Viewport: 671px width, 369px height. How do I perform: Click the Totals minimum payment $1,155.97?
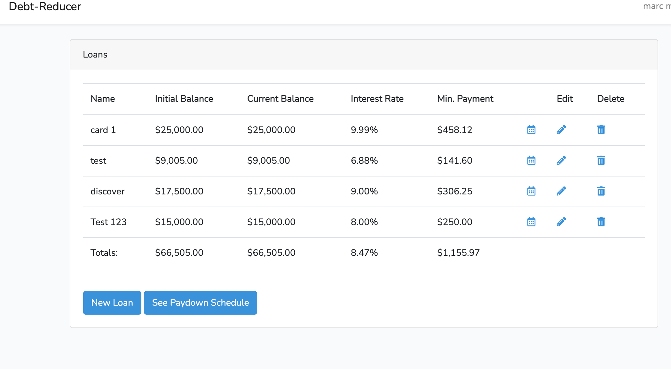click(458, 253)
